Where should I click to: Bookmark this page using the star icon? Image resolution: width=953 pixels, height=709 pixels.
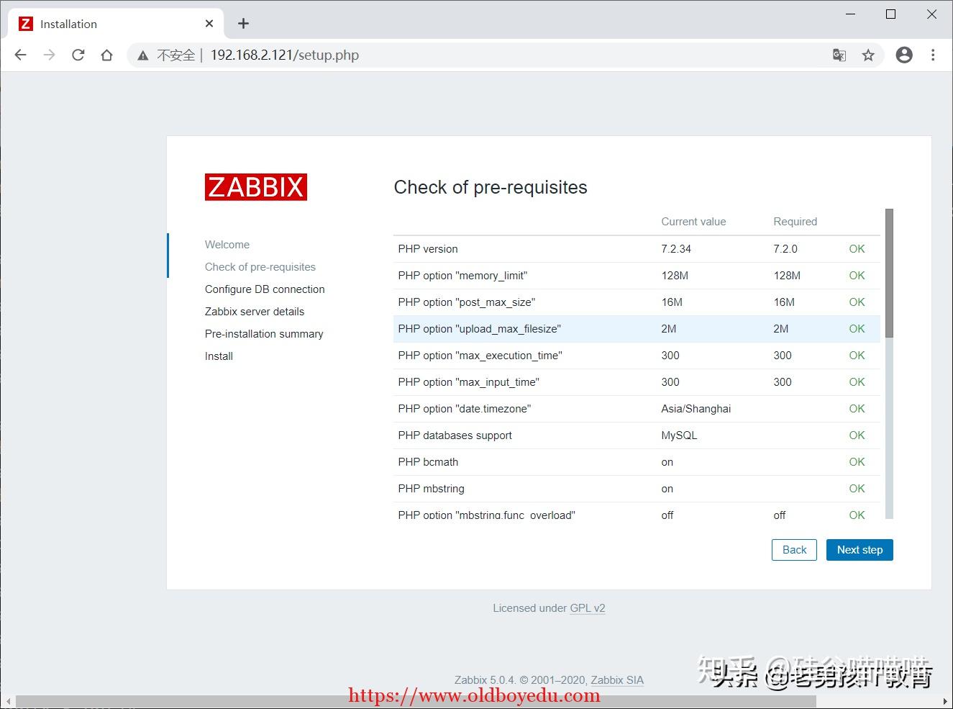(868, 55)
